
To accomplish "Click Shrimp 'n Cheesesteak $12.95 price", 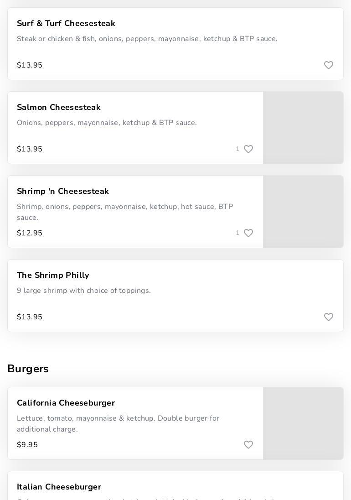I will (x=30, y=233).
